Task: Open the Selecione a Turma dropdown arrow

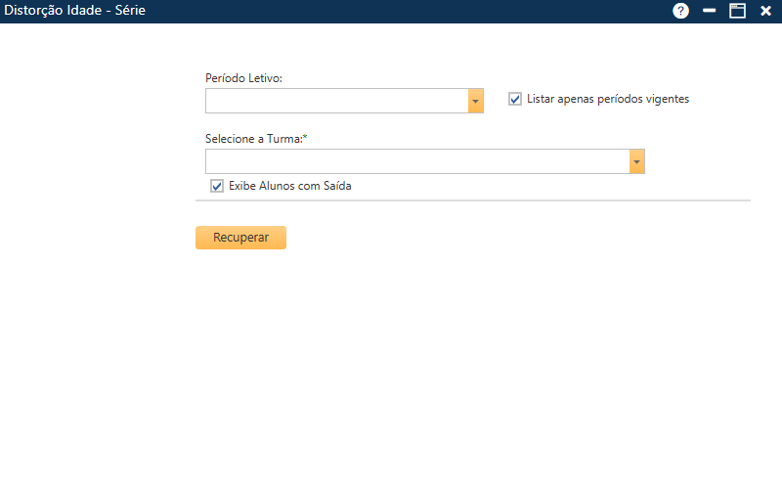Action: [636, 161]
